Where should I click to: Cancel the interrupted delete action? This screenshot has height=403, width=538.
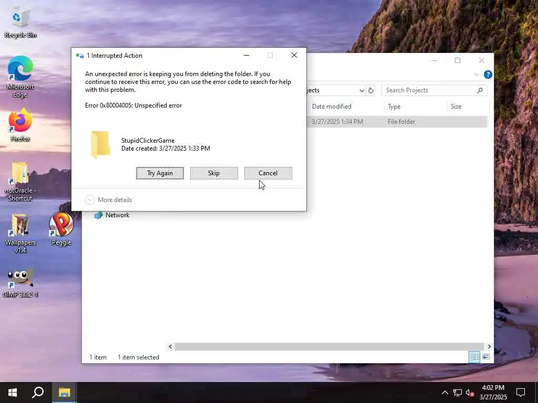[268, 173]
